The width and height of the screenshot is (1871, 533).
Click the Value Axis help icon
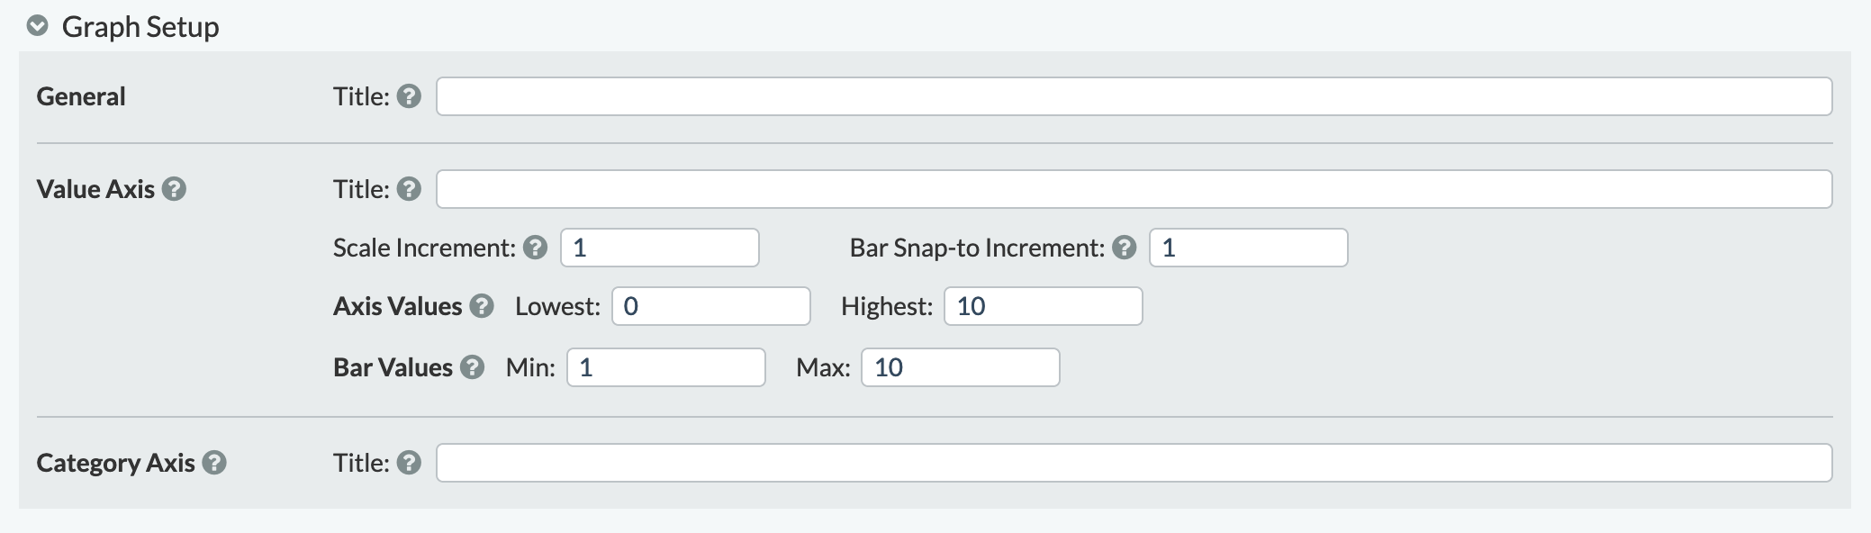tap(174, 189)
